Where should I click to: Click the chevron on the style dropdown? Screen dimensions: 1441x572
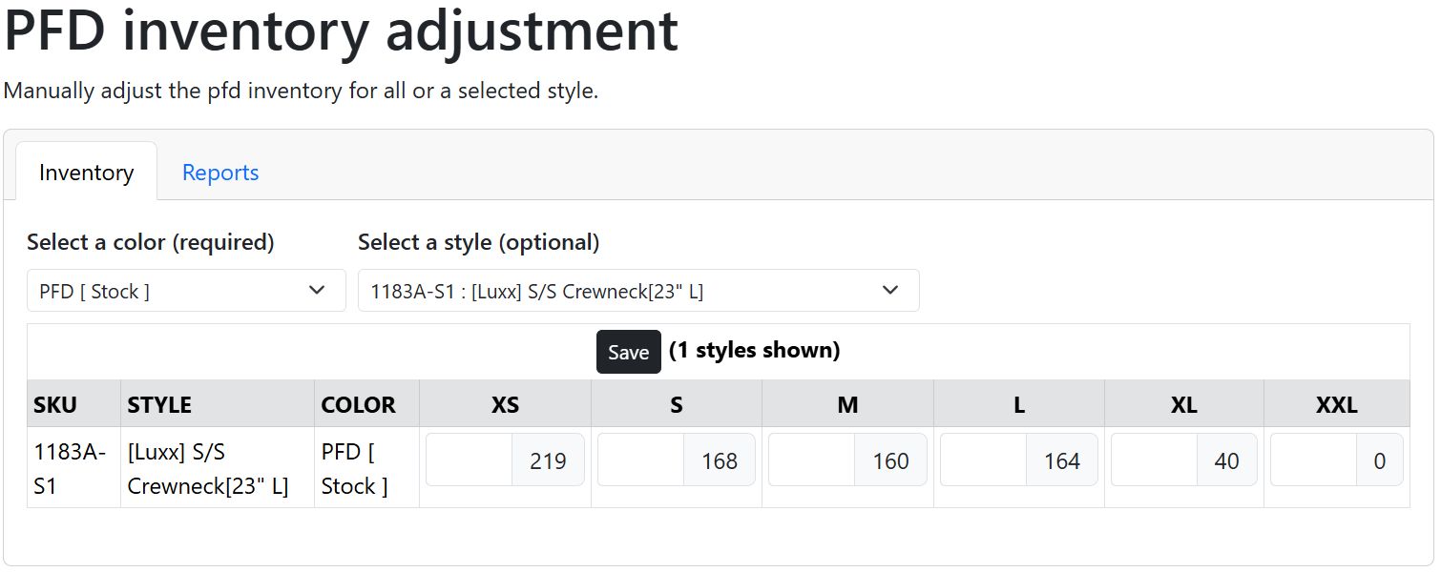point(890,290)
